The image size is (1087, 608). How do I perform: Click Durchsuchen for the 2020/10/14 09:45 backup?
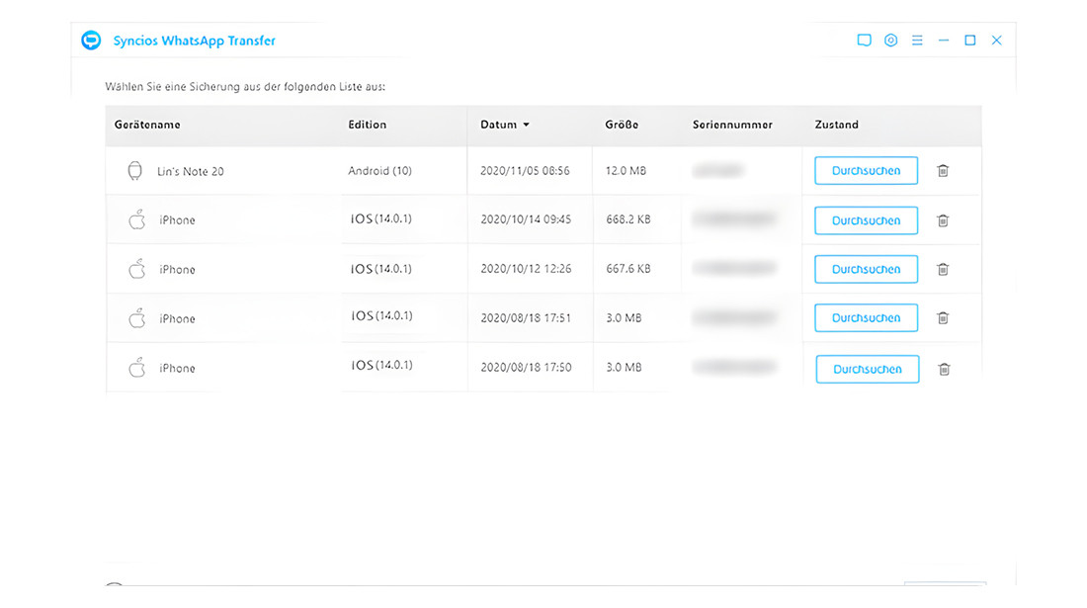[x=866, y=220]
